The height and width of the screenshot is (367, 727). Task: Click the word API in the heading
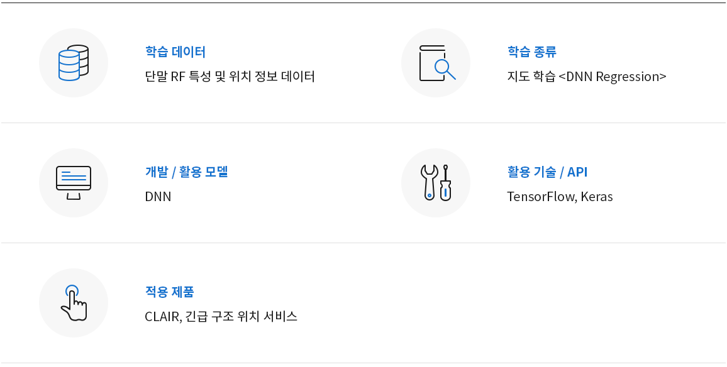tap(577, 172)
